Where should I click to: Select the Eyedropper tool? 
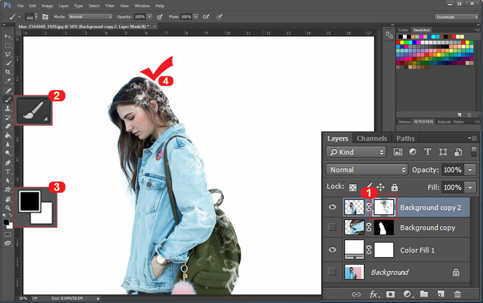pos(8,81)
